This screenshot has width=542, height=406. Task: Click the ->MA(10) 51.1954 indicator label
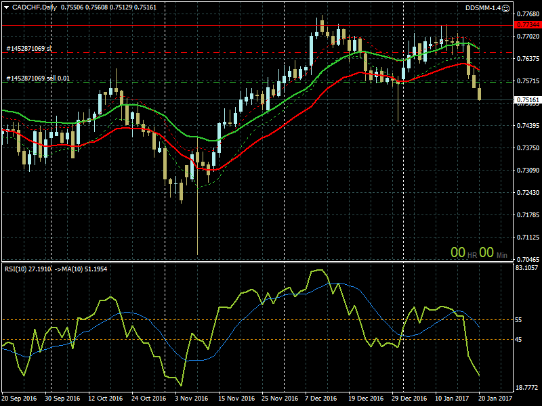point(81,269)
